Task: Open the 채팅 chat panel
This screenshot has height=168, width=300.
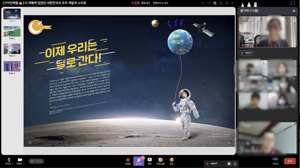Action: 150,161
